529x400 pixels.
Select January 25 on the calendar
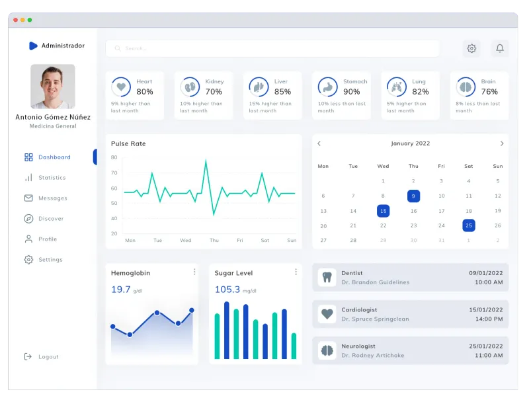pos(469,225)
